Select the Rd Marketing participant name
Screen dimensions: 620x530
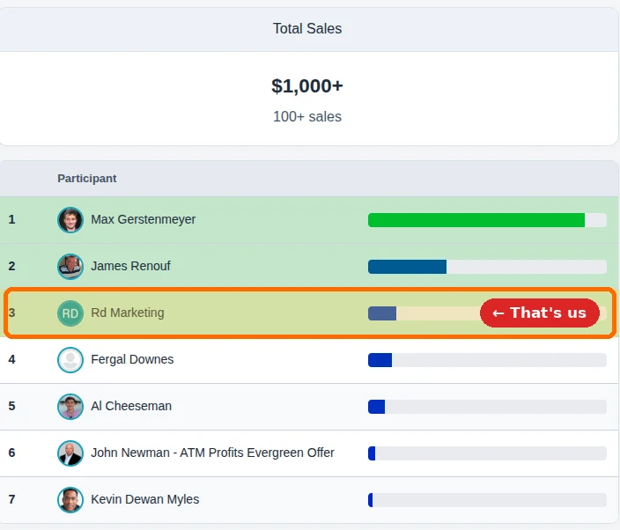click(128, 313)
